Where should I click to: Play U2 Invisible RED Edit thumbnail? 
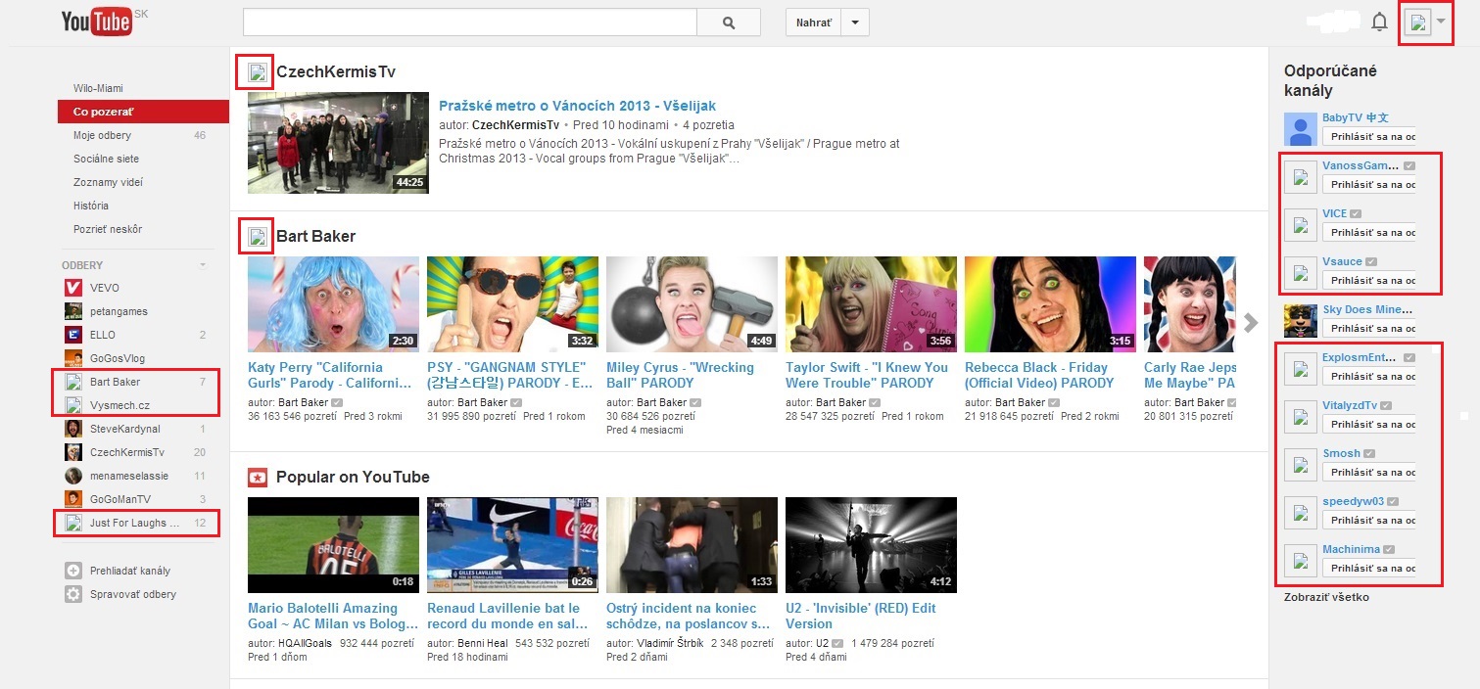[871, 544]
